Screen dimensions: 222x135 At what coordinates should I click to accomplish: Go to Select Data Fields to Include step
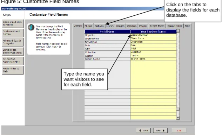(13, 23)
